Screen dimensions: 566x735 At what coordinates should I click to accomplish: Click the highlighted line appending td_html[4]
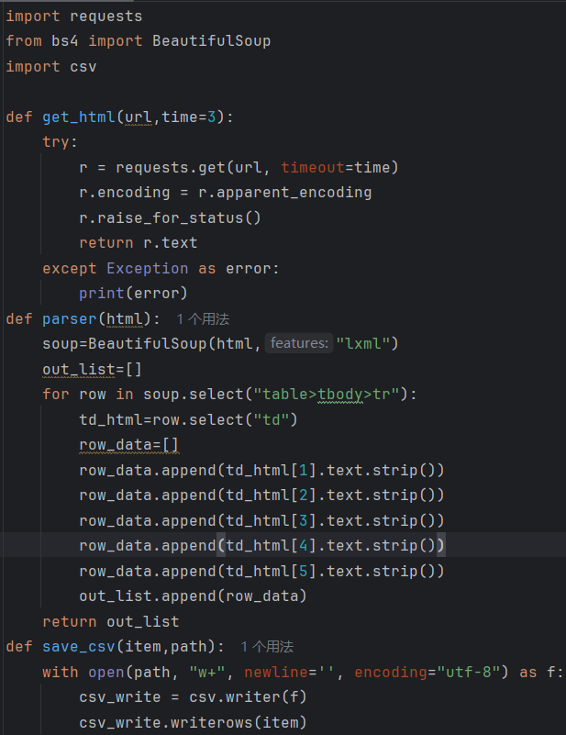point(261,546)
